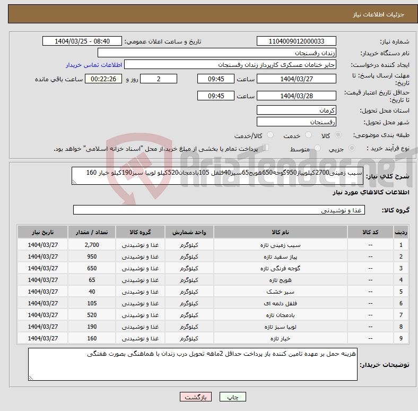Select the کالا/خدمت radio button
Image resolution: width=418 pixels, height=411 pixels.
pyautogui.click(x=271, y=135)
